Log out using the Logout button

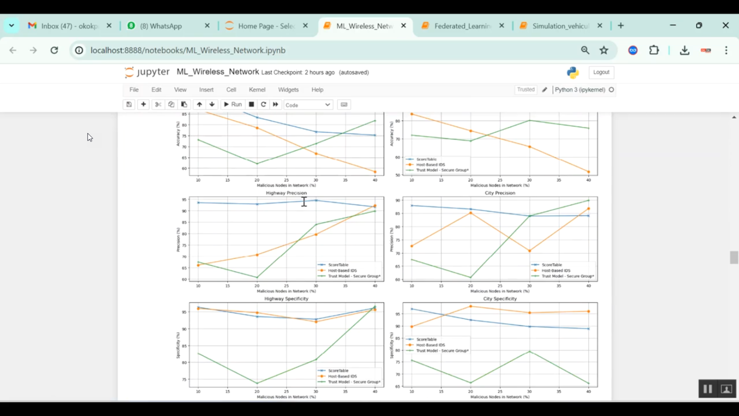[x=601, y=72]
